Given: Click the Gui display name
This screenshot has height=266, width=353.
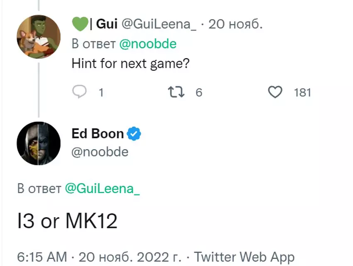Looking at the screenshot, I should (106, 24).
